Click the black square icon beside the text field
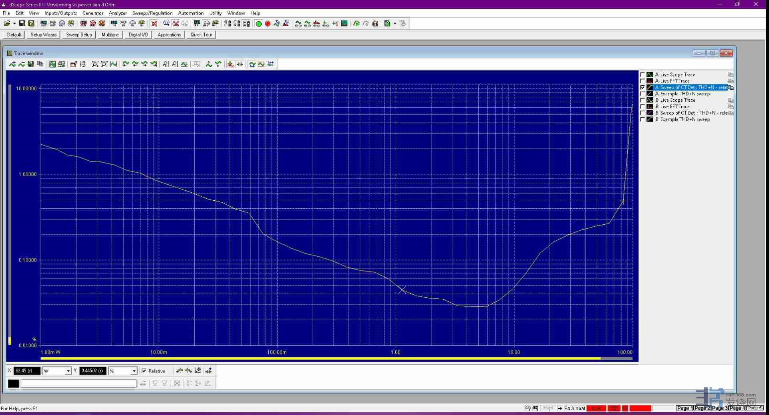The image size is (769, 415). [x=13, y=384]
